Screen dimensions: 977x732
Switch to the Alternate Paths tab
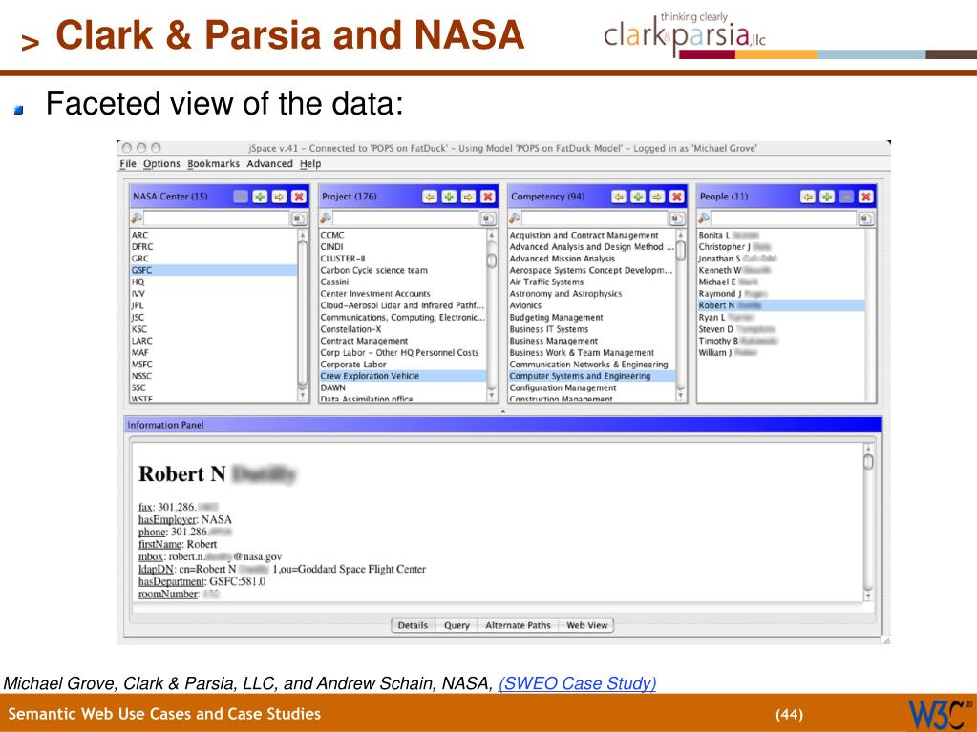pyautogui.click(x=518, y=625)
